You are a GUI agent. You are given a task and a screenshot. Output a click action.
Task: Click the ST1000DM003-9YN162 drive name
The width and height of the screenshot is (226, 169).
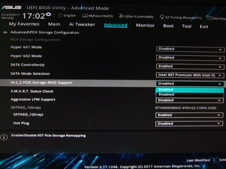186,108
